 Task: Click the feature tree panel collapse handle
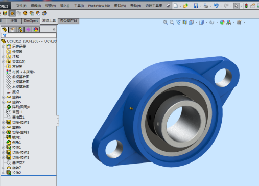(58, 121)
